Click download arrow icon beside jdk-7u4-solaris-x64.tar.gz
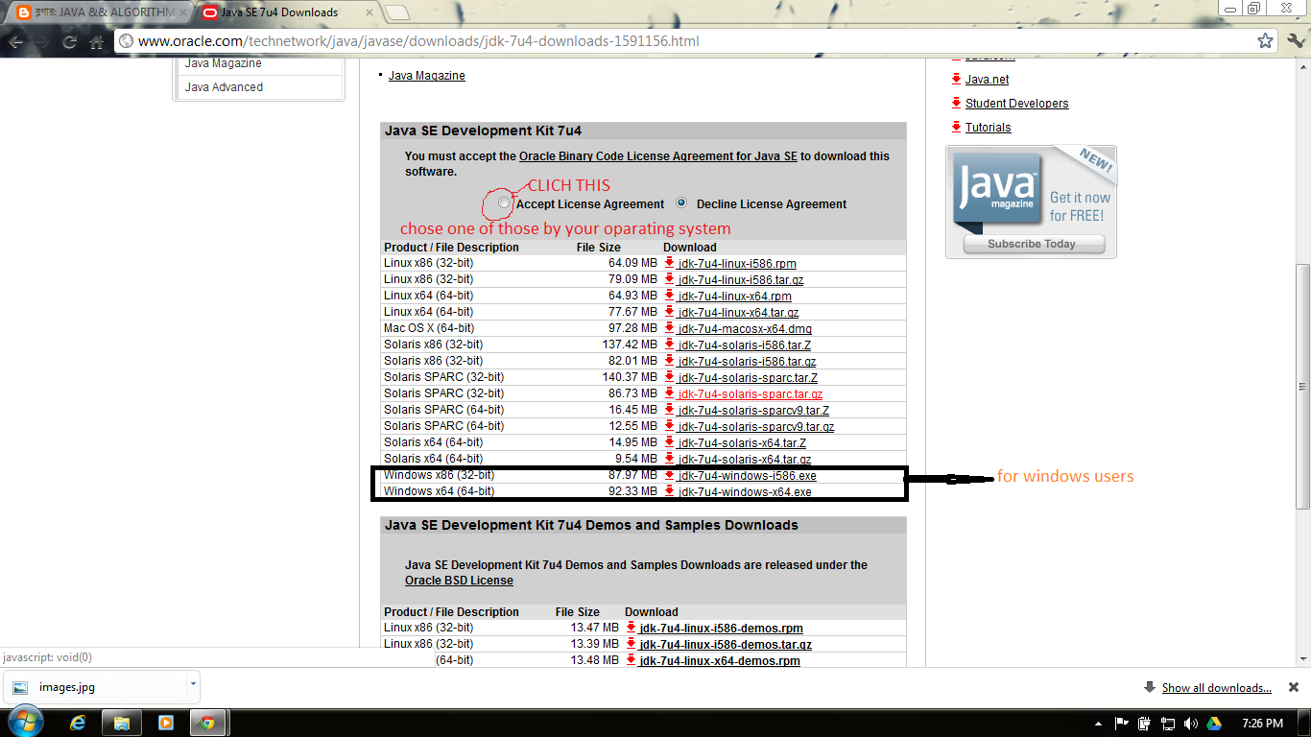This screenshot has height=737, width=1311. point(670,459)
